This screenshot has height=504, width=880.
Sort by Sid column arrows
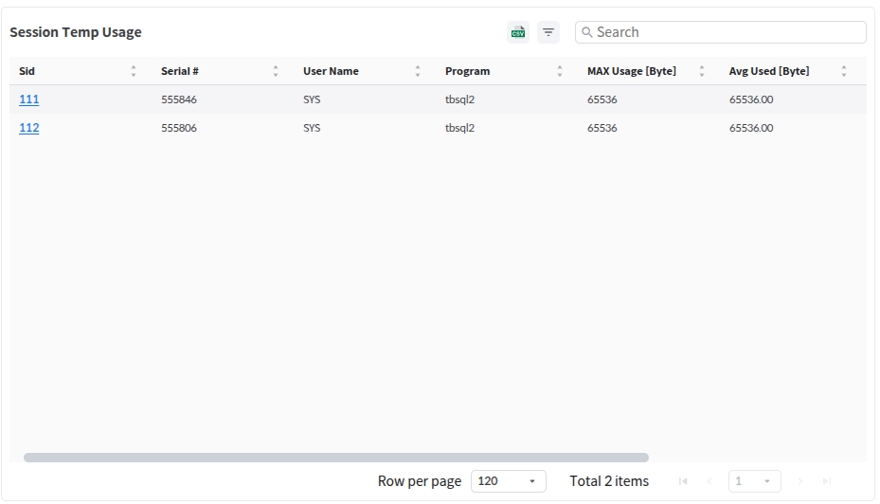(x=134, y=71)
